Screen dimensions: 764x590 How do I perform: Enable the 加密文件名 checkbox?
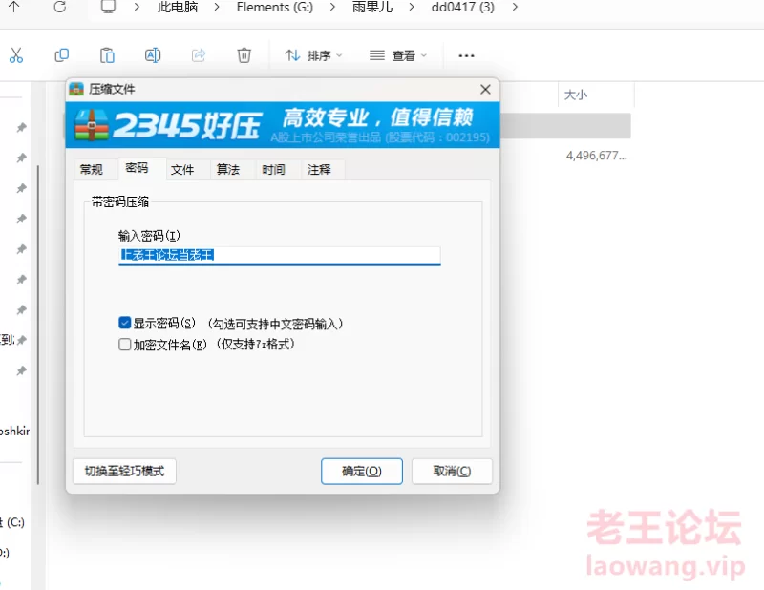tap(125, 345)
